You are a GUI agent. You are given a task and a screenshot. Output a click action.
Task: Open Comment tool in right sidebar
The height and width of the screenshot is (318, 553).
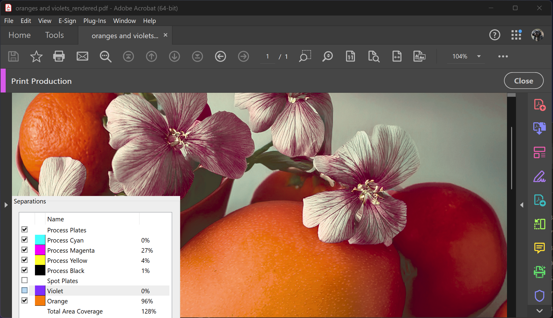(x=540, y=248)
